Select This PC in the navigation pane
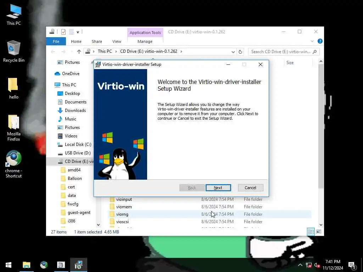Screen dimensions: 363x272 click(x=69, y=85)
